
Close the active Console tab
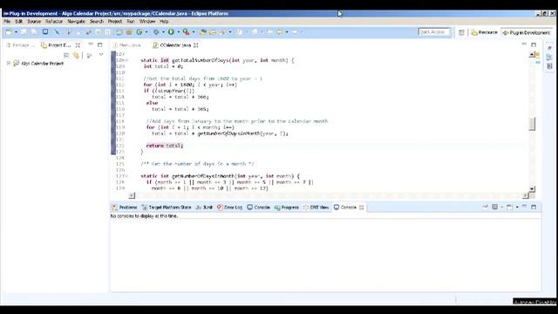(362, 208)
